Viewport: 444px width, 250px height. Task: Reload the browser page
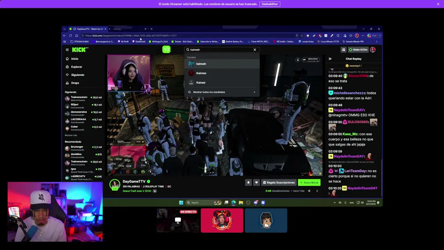click(x=70, y=35)
